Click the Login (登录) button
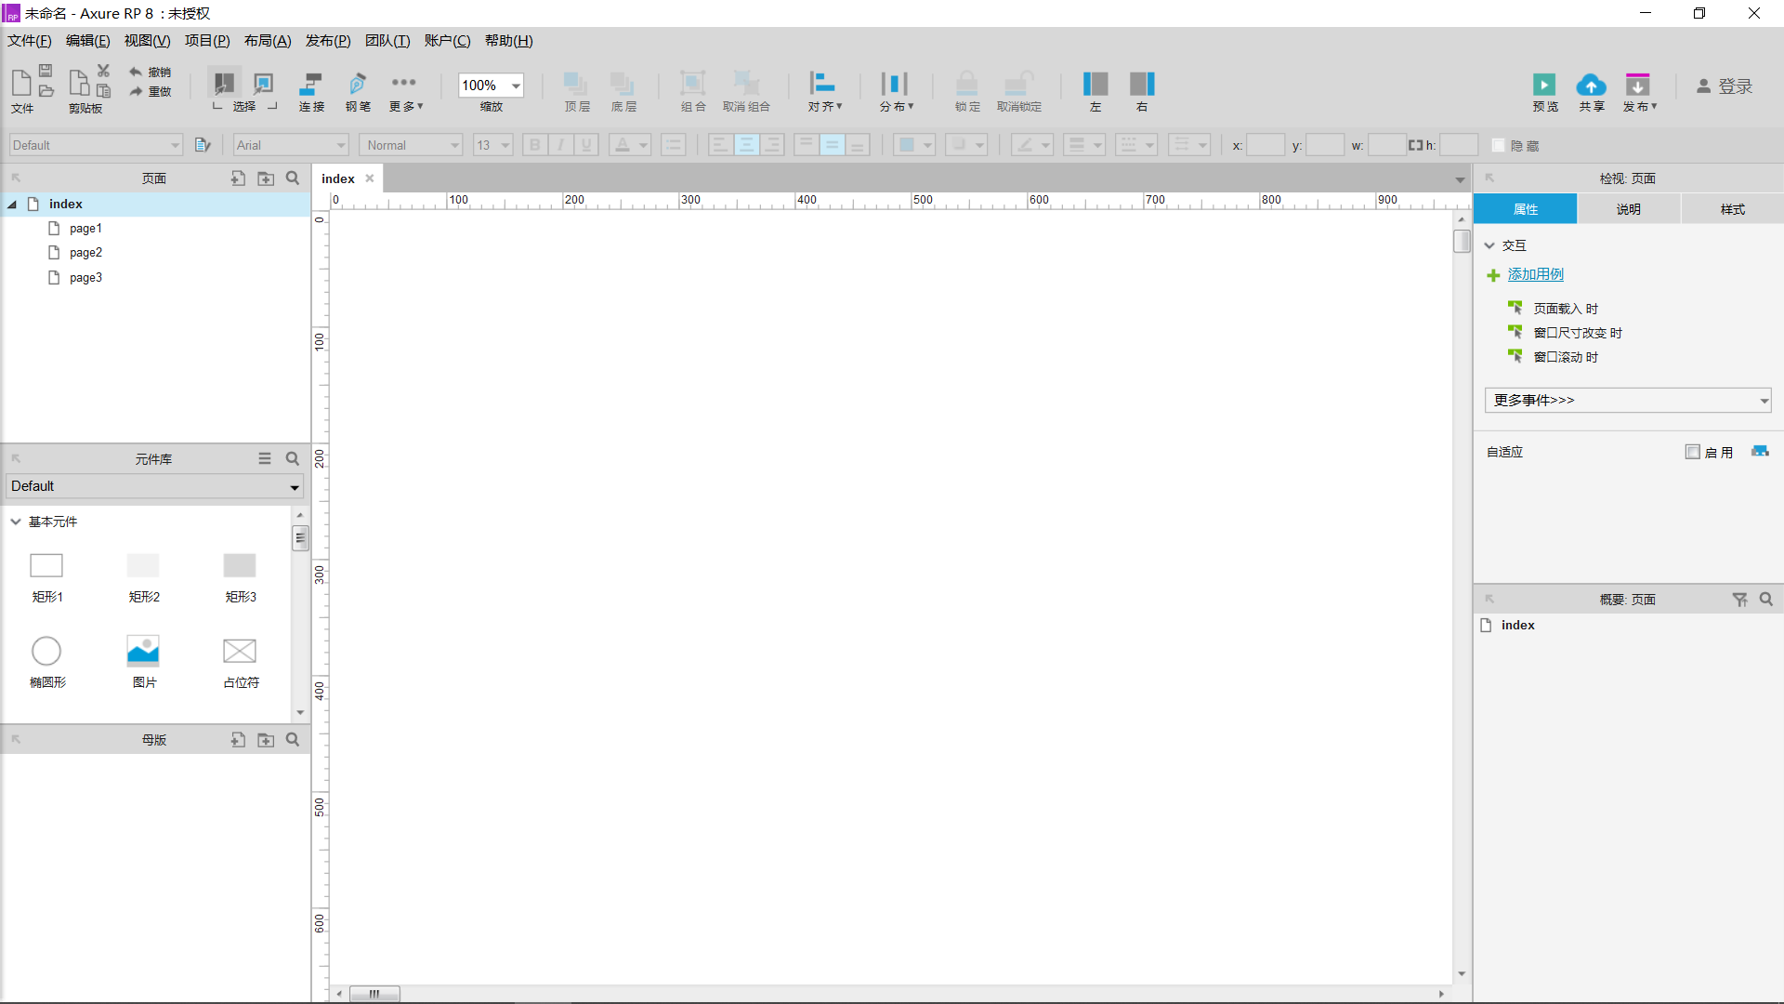1784x1004 pixels. (1725, 86)
